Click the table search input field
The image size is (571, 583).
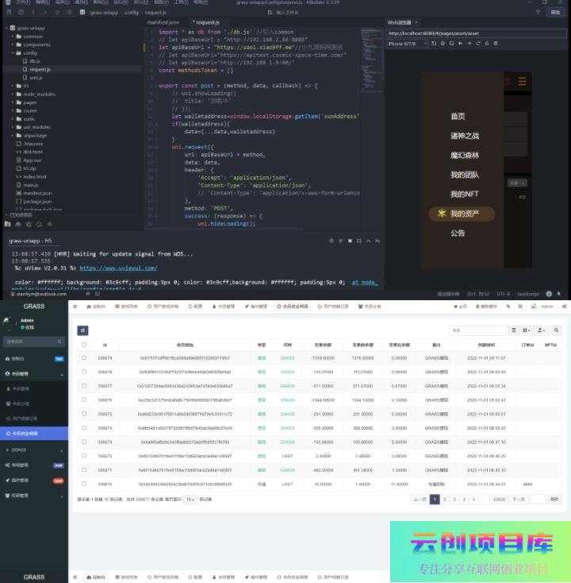coord(476,330)
